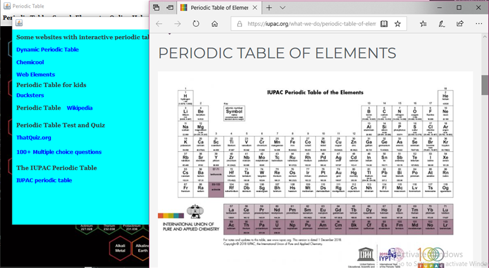Maximize the Edge browser window
The height and width of the screenshot is (268, 489).
[x=459, y=8]
